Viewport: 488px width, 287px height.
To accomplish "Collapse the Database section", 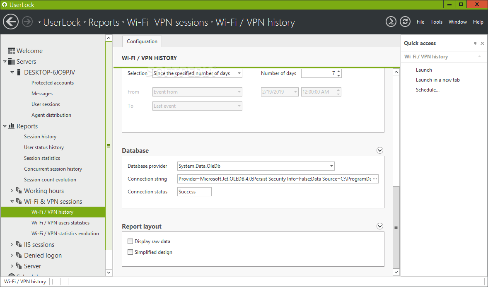I will coord(380,150).
